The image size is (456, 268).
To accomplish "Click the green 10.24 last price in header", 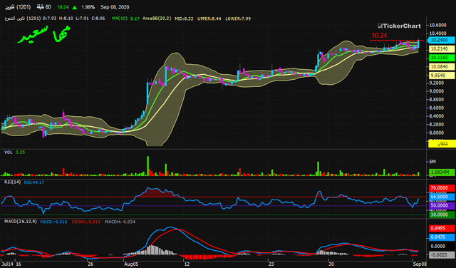I will [x=63, y=7].
